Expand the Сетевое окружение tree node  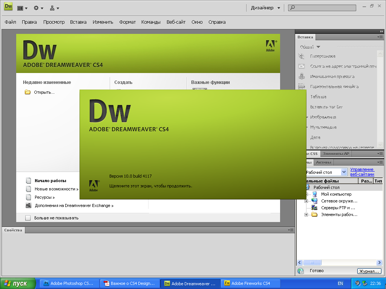pos(306,201)
